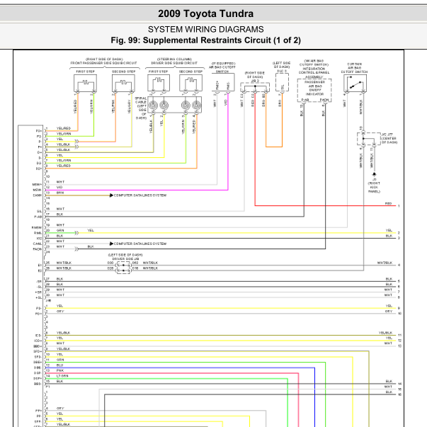This screenshot has height=427, width=427.
Task: Click the "WHT/BLK" label beside connector D62
Action: (x=150, y=263)
